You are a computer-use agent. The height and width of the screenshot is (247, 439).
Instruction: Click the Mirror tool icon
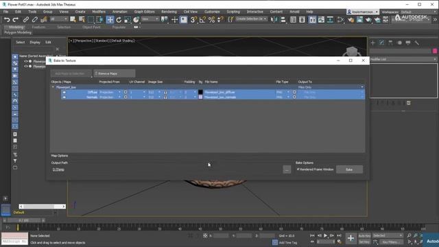pos(274,20)
